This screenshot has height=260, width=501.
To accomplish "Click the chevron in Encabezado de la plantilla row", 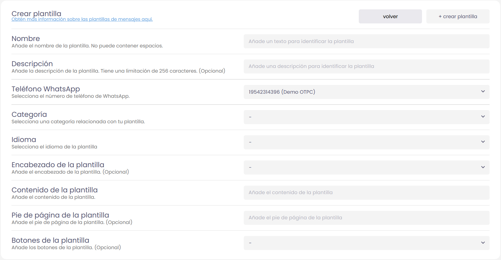I will [x=483, y=167].
